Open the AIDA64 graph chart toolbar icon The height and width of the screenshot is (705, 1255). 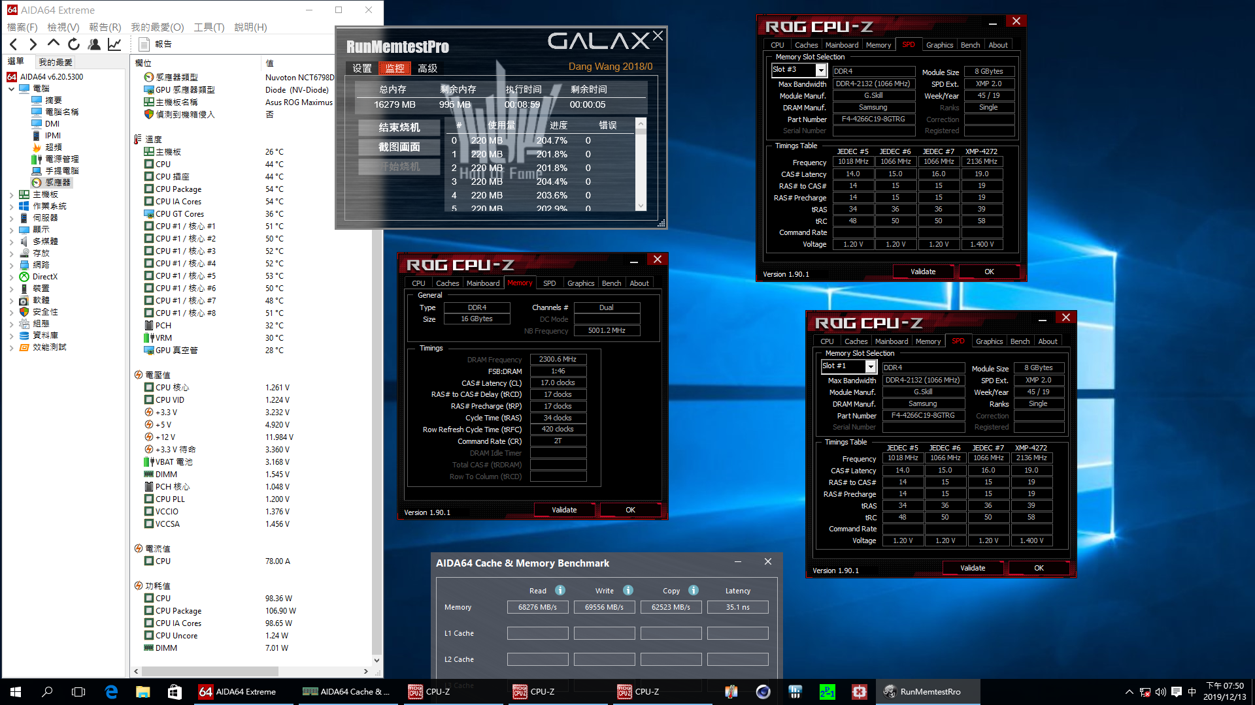click(114, 44)
